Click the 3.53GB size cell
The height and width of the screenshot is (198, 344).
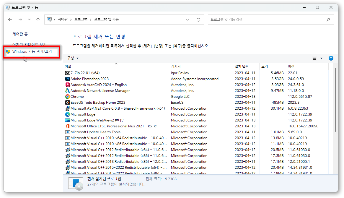click(x=277, y=79)
